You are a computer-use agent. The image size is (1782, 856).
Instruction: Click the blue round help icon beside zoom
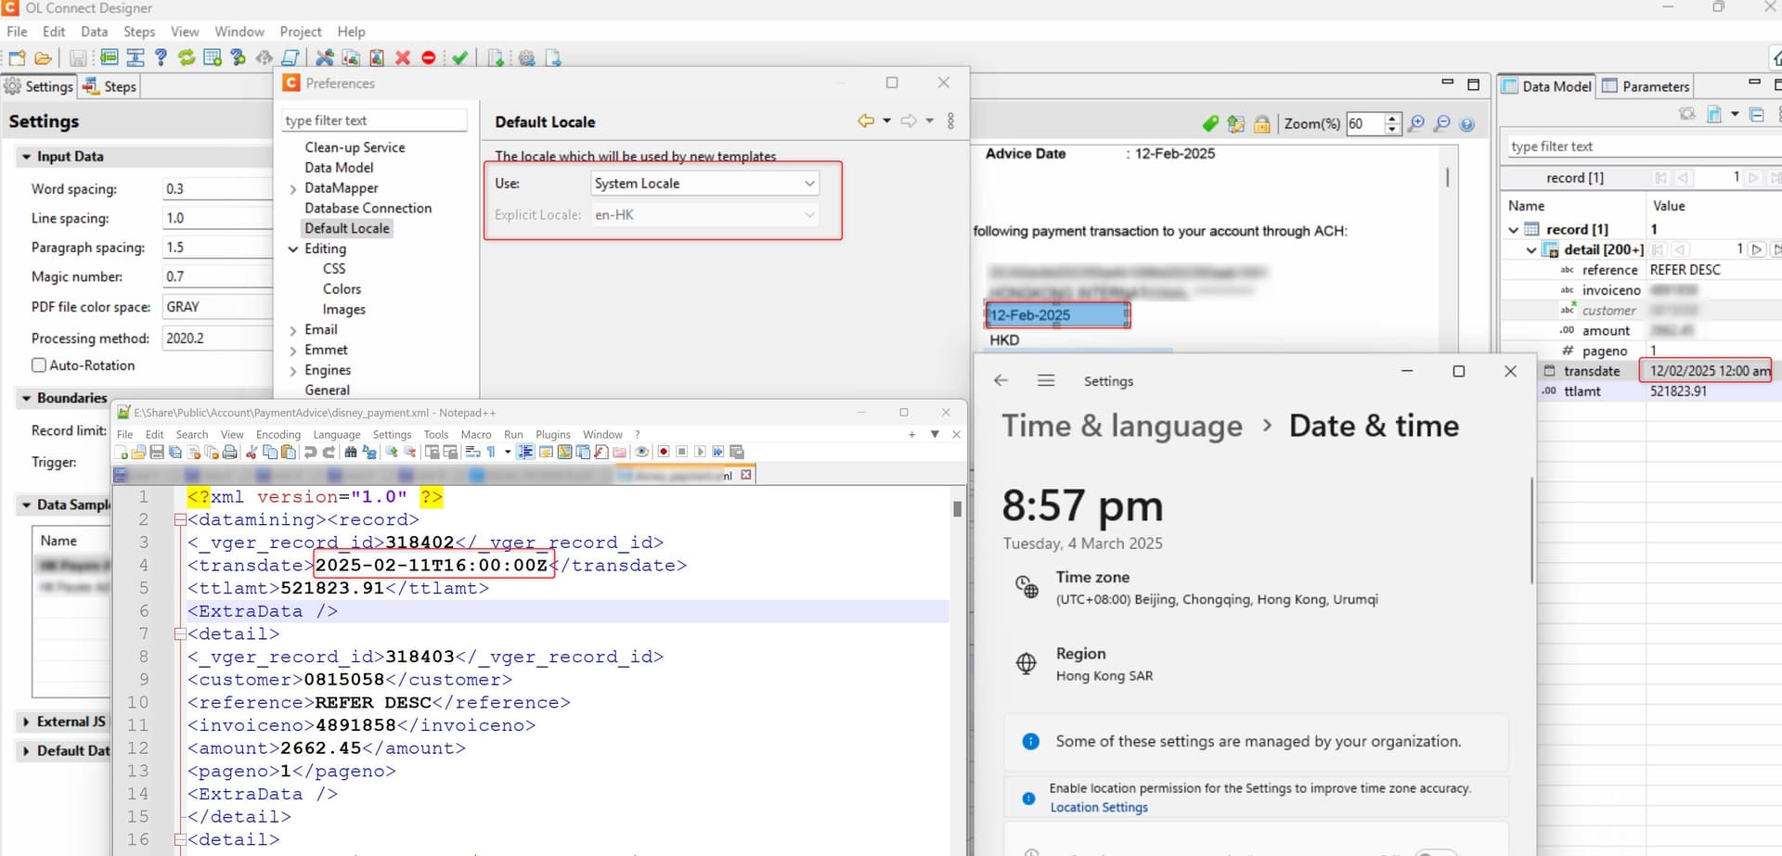[1467, 124]
